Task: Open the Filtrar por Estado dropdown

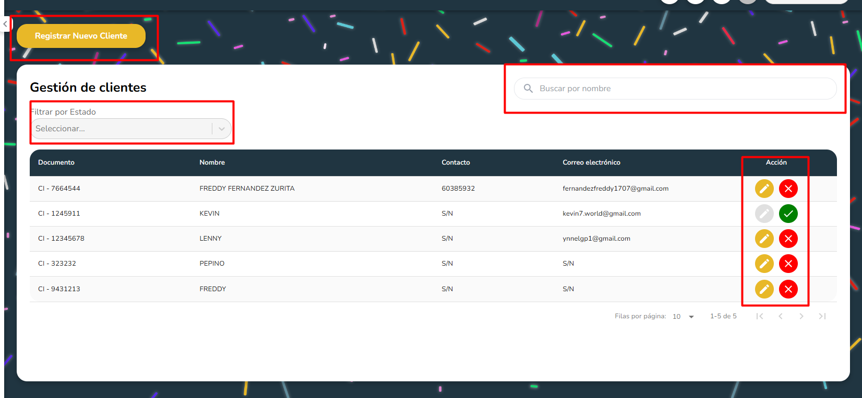Action: [x=130, y=129]
